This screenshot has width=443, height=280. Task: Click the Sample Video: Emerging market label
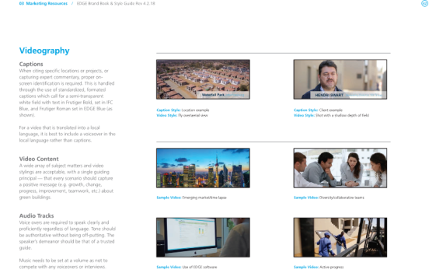pyautogui.click(x=191, y=198)
